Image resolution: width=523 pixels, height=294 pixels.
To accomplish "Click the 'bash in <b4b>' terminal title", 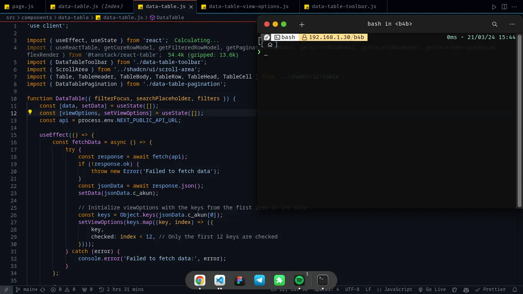I will click(x=390, y=24).
